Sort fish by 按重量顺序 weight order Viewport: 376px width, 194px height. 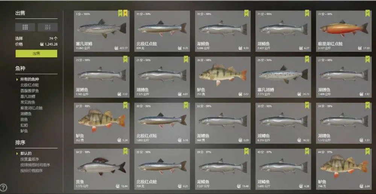point(29,159)
